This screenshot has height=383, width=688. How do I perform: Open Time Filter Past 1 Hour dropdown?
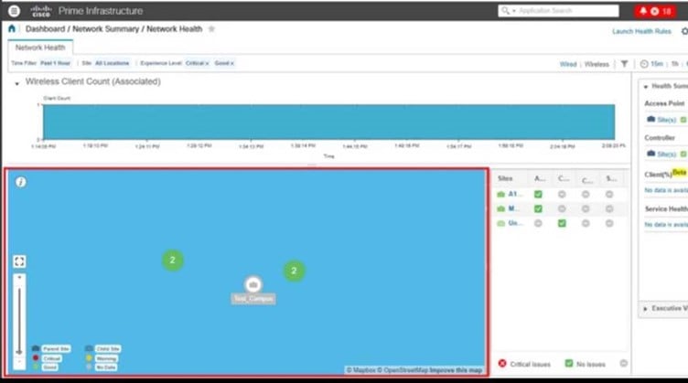[55, 63]
